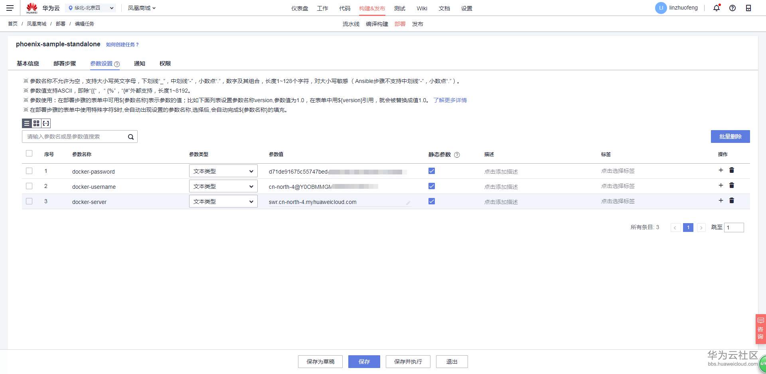Click the search magnifier icon
Screen dimensions: 766x374
point(130,137)
